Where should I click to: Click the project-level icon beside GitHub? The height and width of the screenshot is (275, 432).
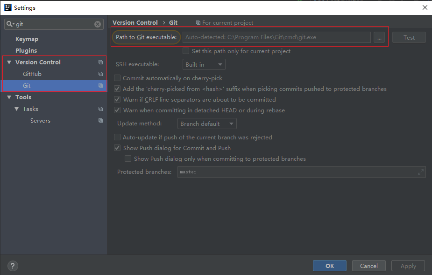[x=100, y=74]
